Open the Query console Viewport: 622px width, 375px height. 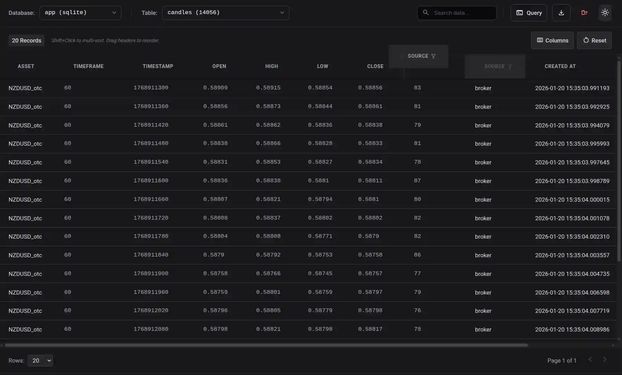(529, 13)
